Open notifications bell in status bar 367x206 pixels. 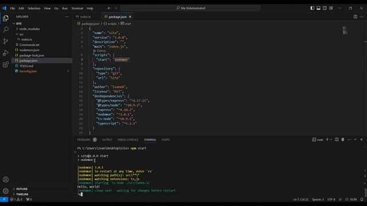pyautogui.click(x=362, y=199)
